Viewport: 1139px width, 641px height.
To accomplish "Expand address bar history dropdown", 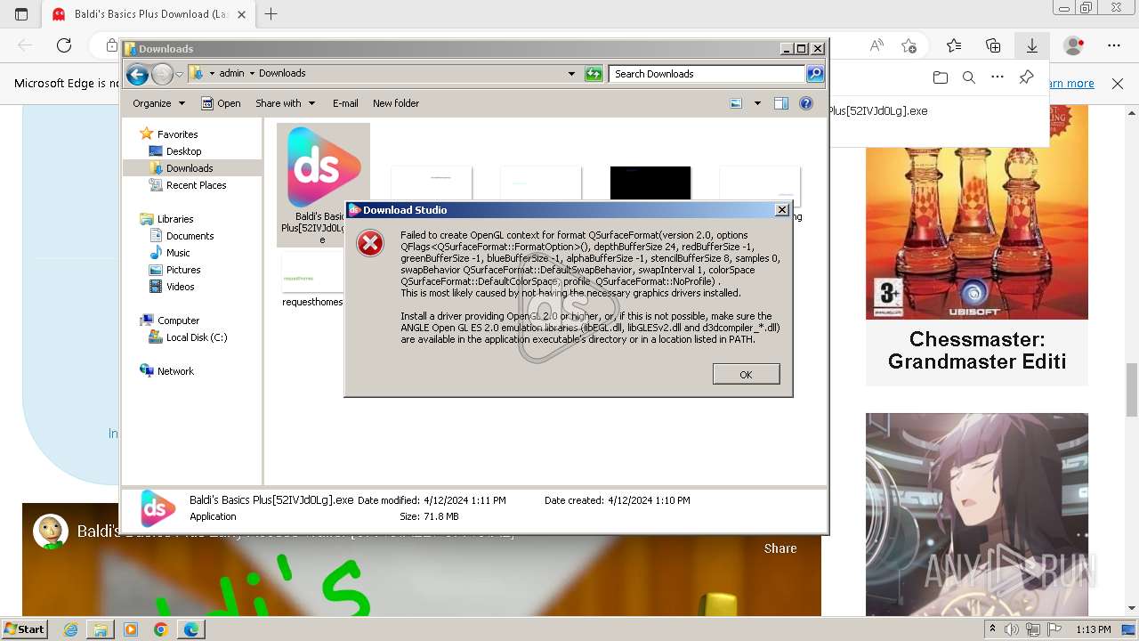I will 571,74.
